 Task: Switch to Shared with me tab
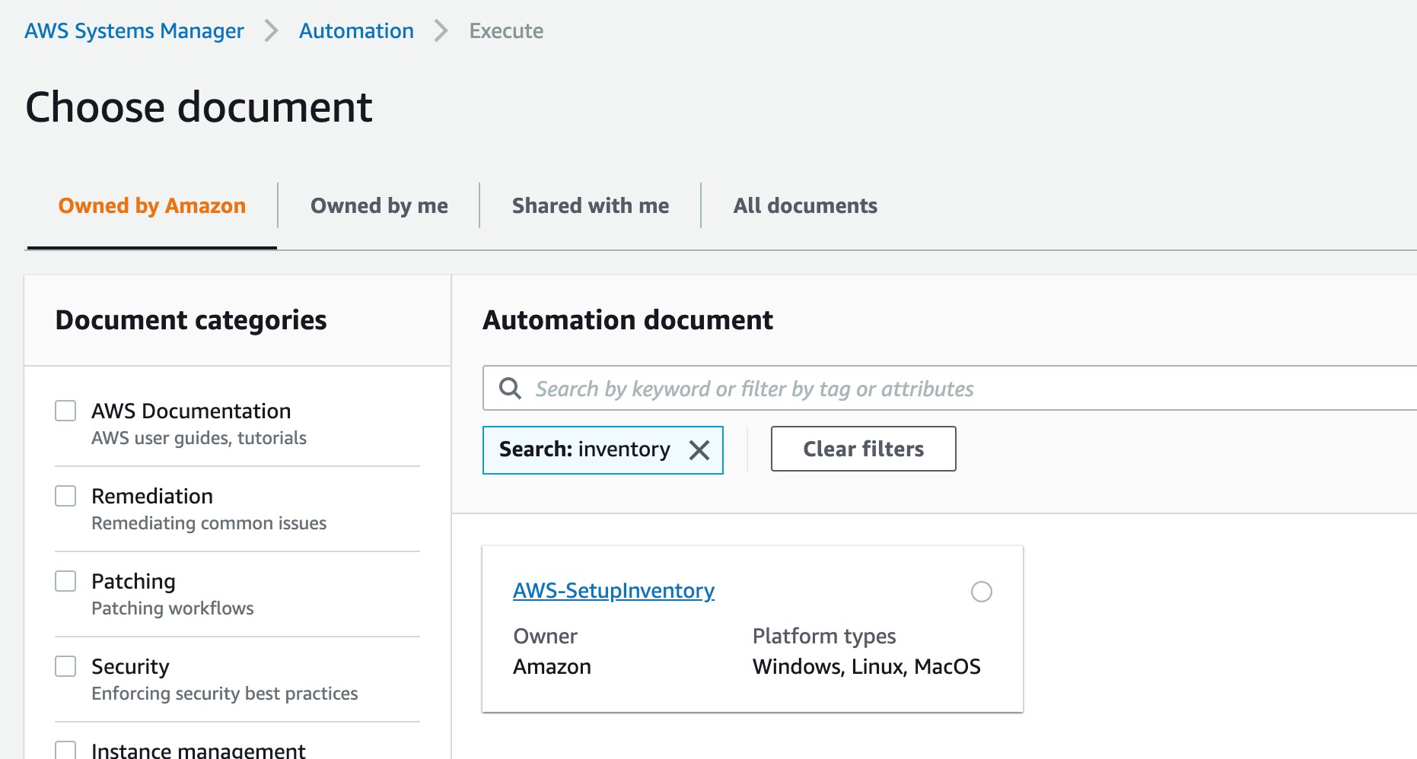tap(591, 206)
